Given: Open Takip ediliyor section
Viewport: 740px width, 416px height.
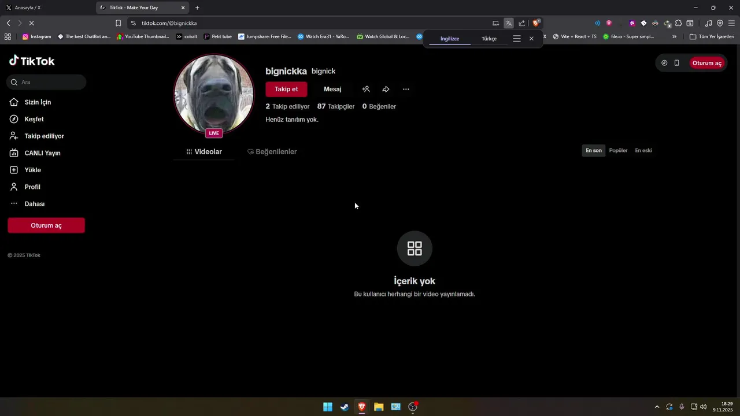Looking at the screenshot, I should tap(44, 136).
